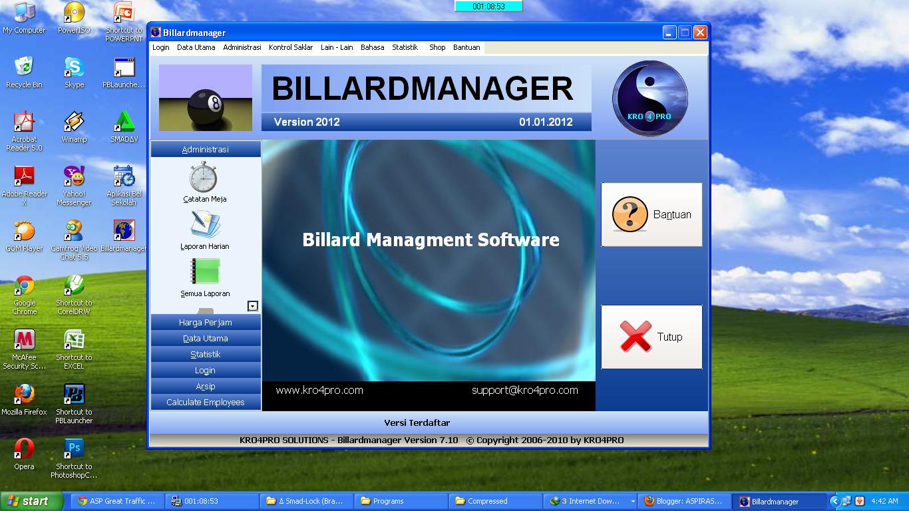Click the Billardmanager taskbar item
Image resolution: width=909 pixels, height=511 pixels.
point(779,501)
